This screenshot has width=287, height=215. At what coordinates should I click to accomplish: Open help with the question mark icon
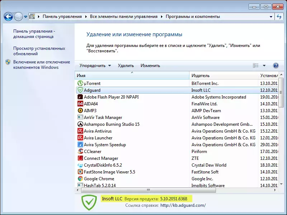276,66
